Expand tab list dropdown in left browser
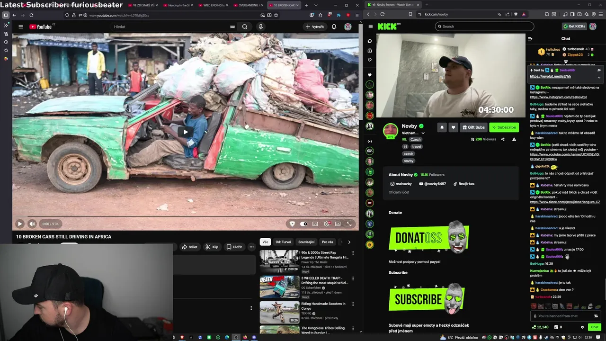Image resolution: width=606 pixels, height=341 pixels. click(316, 5)
